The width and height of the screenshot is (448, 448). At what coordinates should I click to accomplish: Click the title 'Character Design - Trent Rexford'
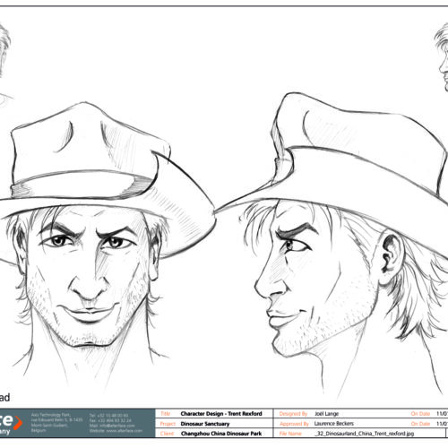(221, 414)
